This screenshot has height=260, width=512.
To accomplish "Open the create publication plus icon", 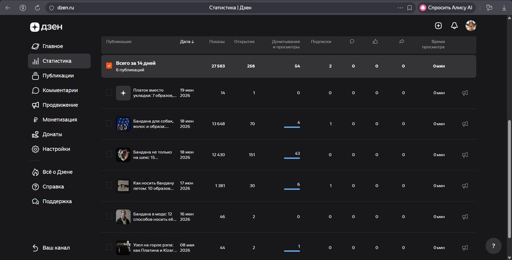I will [438, 26].
